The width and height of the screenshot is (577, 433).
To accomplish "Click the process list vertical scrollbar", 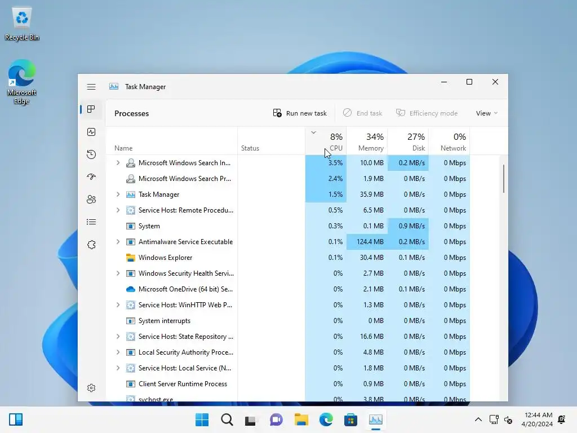I will click(x=503, y=179).
